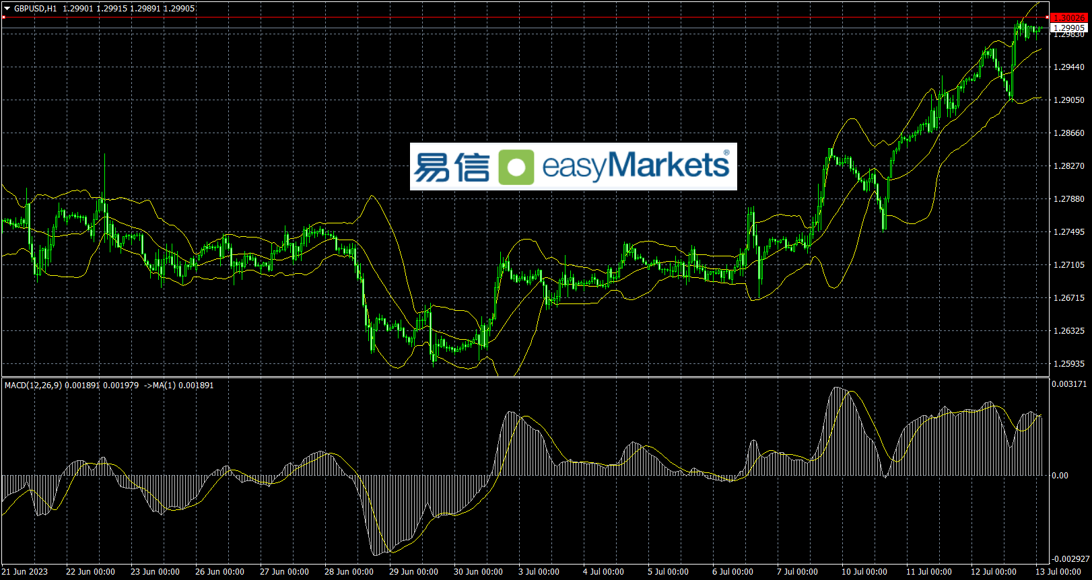Click the 1.28270 price scale label
Viewport: 1092px width, 580px height.
pos(1069,166)
